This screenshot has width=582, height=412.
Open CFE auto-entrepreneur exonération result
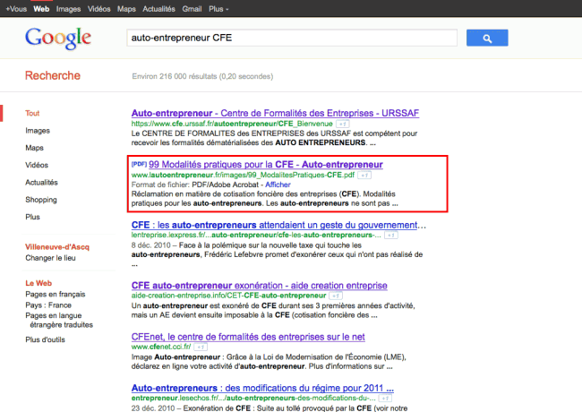259,286
